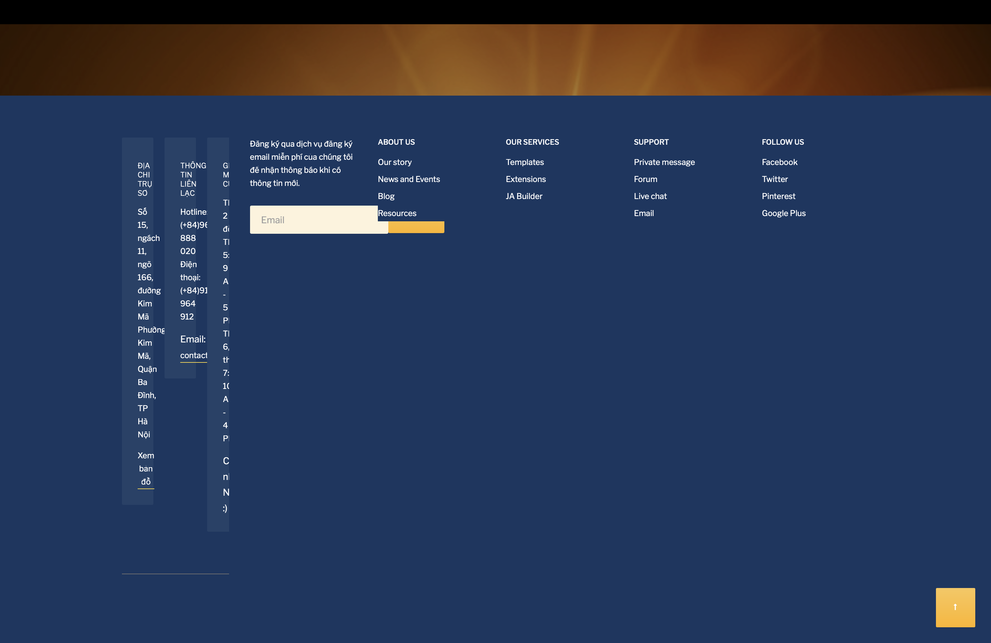This screenshot has height=643, width=991.
Task: Open the Forum link
Action: 645,179
